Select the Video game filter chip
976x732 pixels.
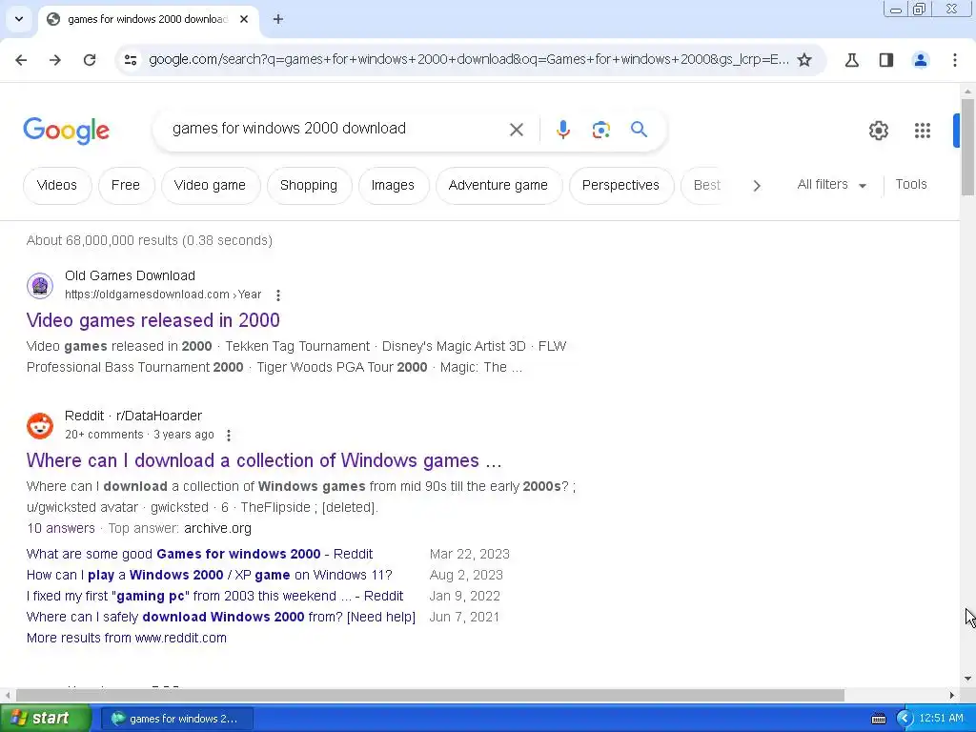point(211,186)
